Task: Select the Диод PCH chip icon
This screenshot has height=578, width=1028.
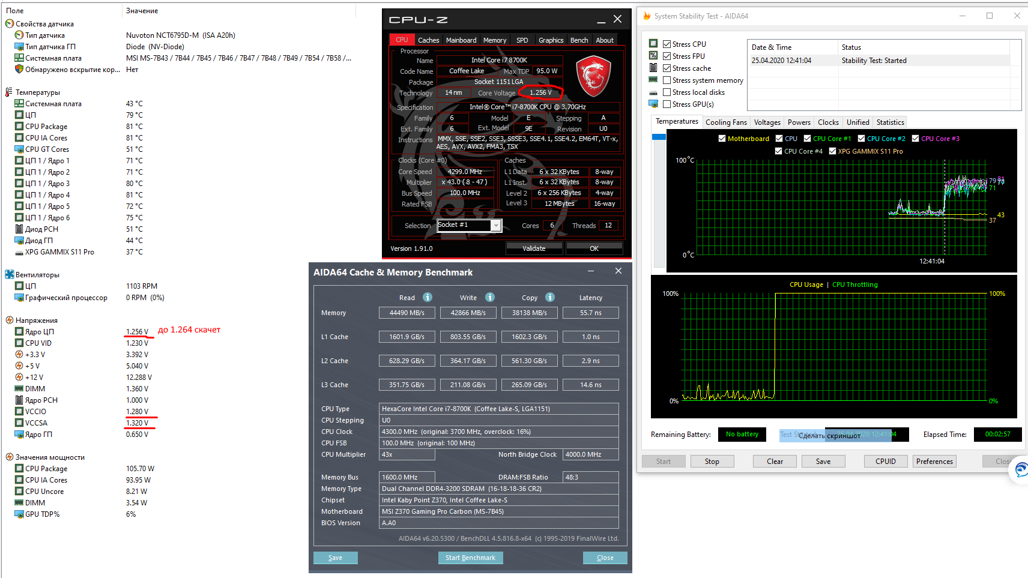Action: click(19, 229)
